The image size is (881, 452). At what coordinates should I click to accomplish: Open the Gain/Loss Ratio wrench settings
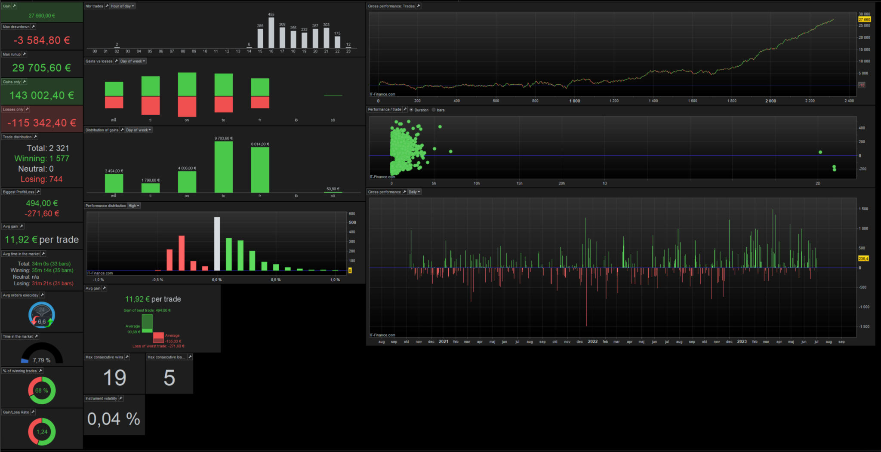pos(33,412)
